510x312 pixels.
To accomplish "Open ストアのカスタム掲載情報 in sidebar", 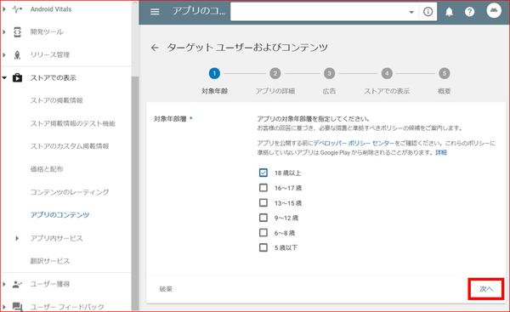I will point(70,146).
